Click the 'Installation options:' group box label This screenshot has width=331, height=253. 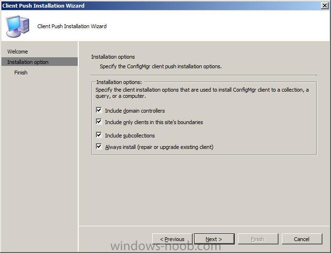tap(119, 82)
